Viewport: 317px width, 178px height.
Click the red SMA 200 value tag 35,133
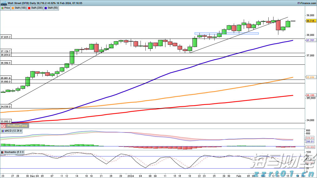311,95
